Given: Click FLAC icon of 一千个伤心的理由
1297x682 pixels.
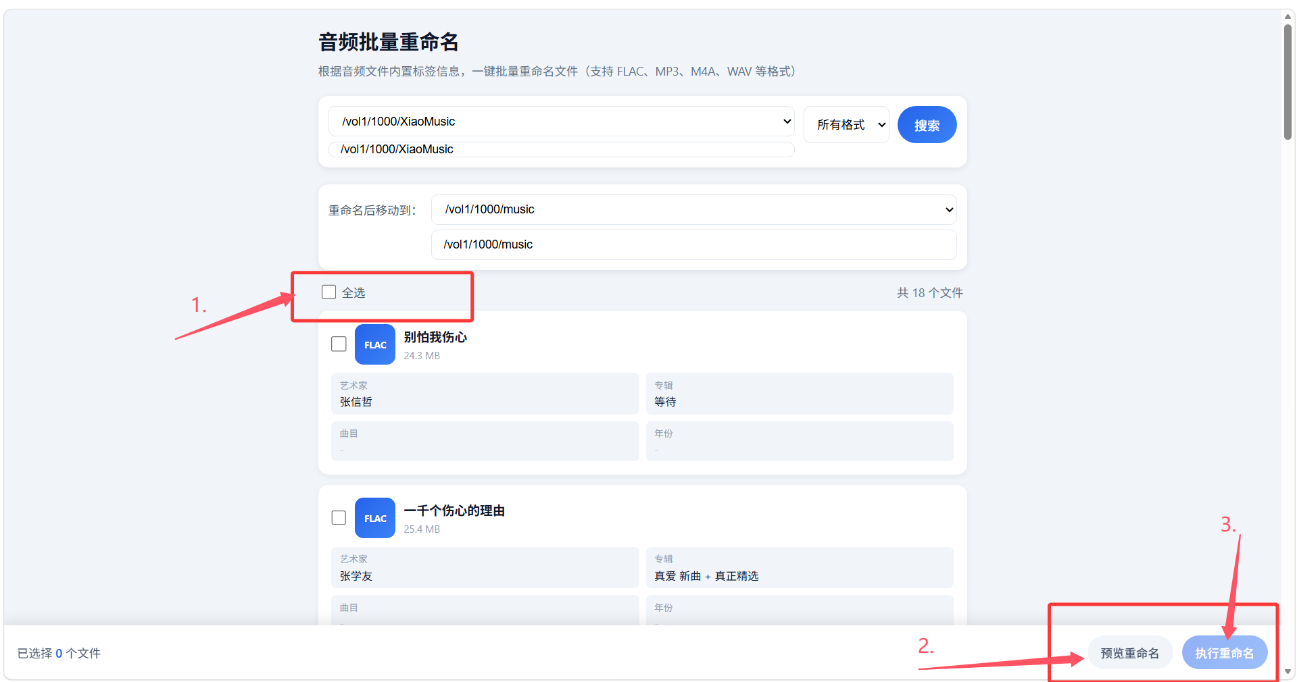Looking at the screenshot, I should [375, 518].
